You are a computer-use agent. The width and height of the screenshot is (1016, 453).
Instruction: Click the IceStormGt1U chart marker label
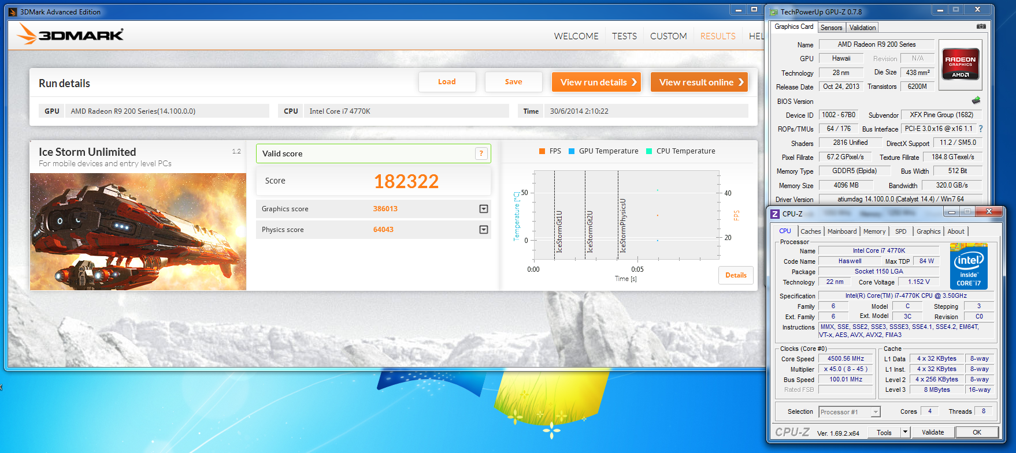pos(559,231)
